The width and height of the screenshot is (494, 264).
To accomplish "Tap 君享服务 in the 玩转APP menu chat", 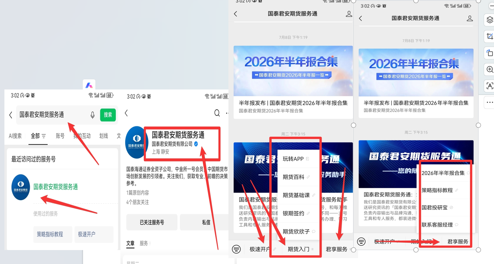I will (337, 249).
